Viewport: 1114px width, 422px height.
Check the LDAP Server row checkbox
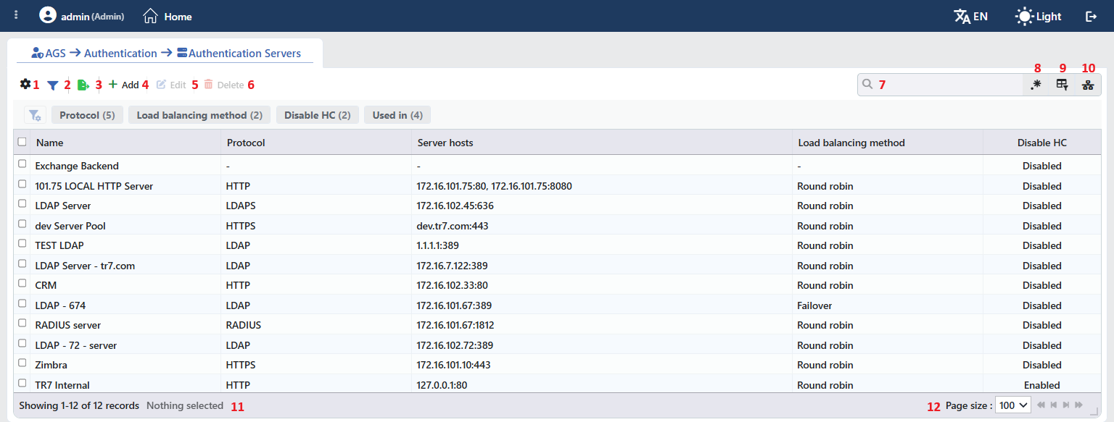tap(22, 204)
